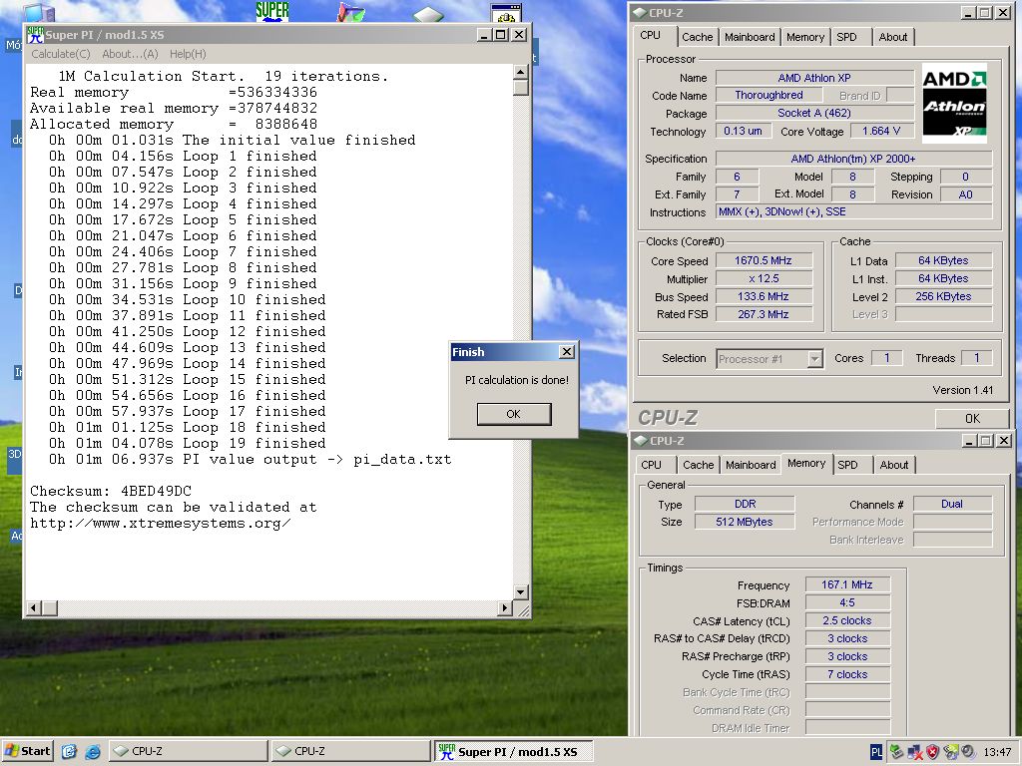Click OK in the Finish dialog
The height and width of the screenshot is (766, 1022).
click(x=514, y=414)
